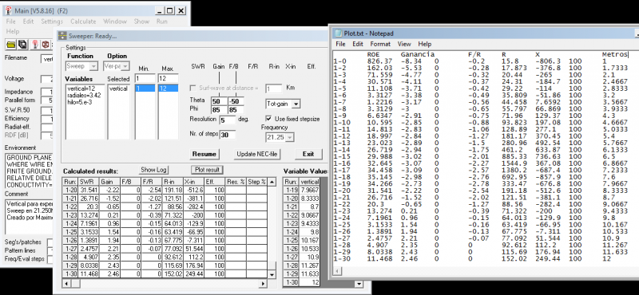Click the Exit button in Sweeper
The height and width of the screenshot is (295, 639).
308,154
